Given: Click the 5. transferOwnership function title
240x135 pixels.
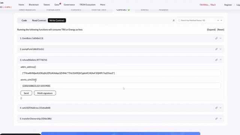Looking at the screenshot, I should pyautogui.click(x=36, y=118).
